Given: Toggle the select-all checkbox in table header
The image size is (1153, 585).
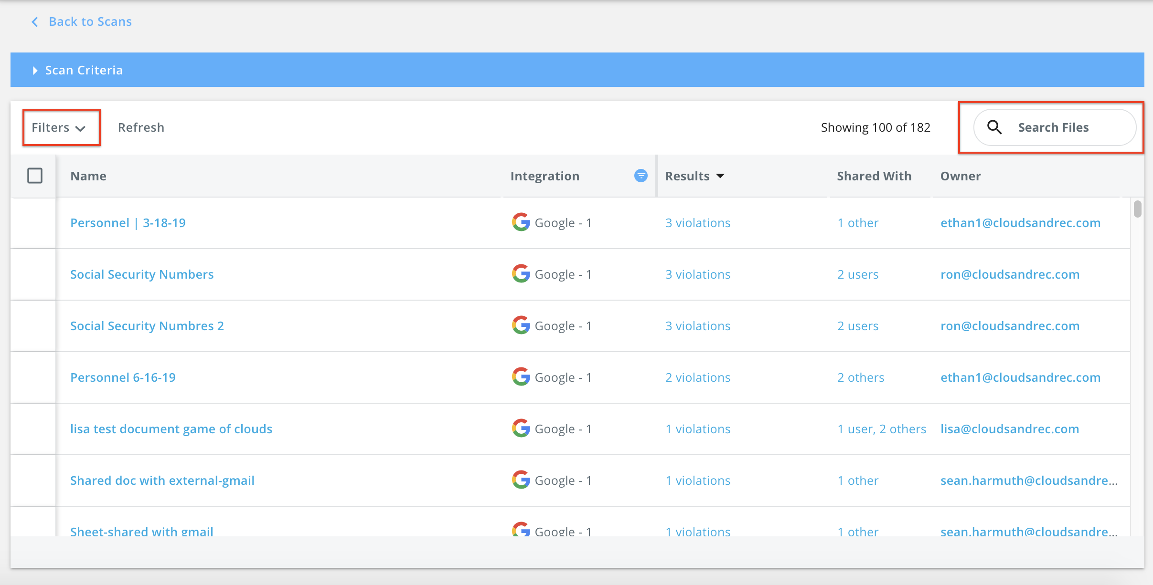Looking at the screenshot, I should pyautogui.click(x=34, y=176).
